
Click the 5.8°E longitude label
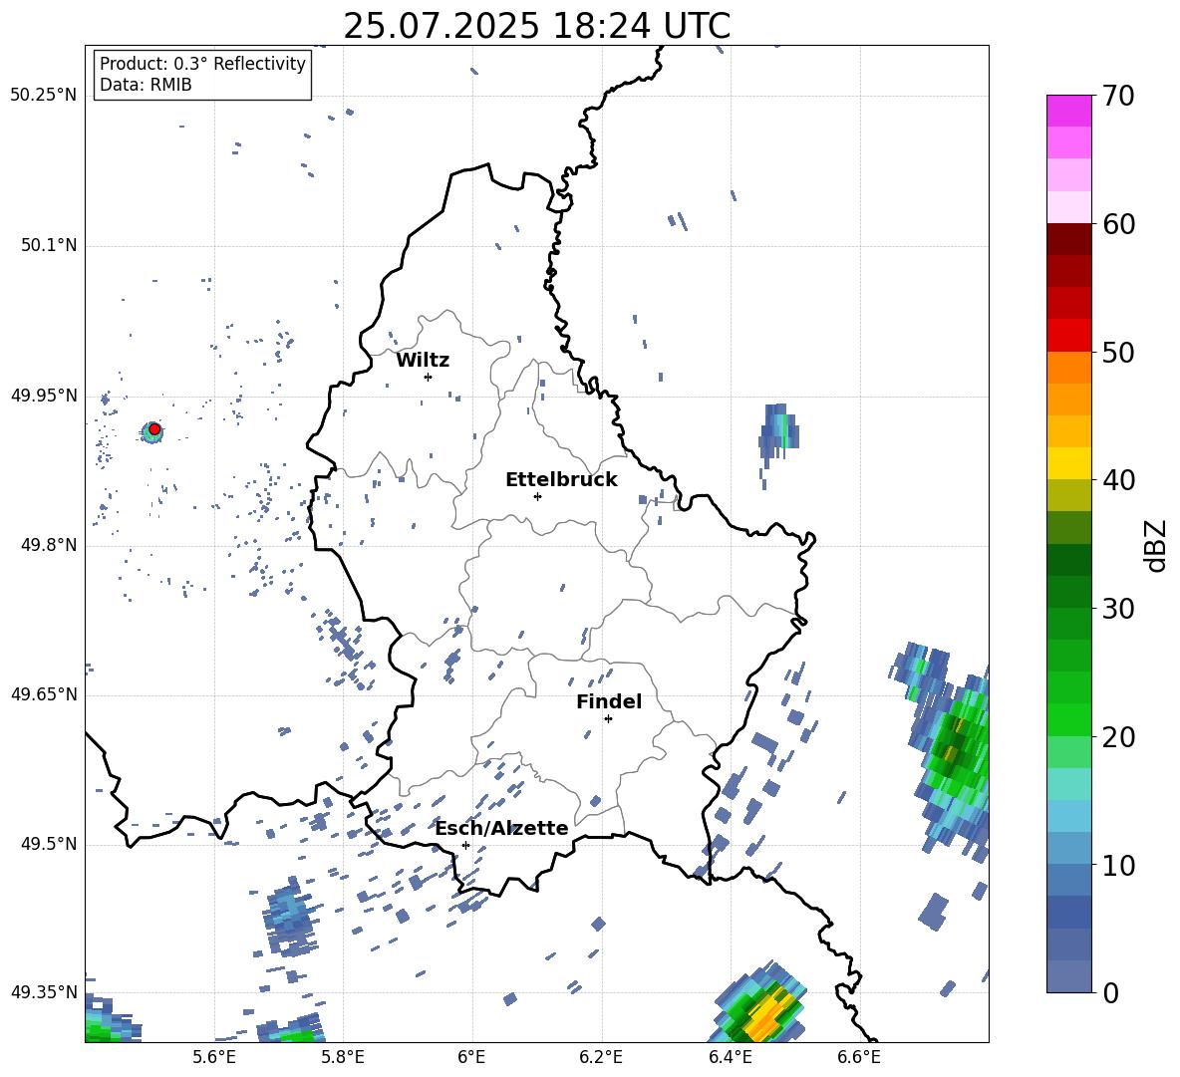tap(343, 1057)
